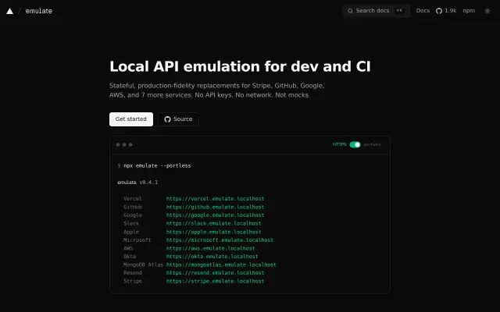The width and height of the screenshot is (500, 312).
Task: Open the https://mongoatlas.emulate.localhost link
Action: (221, 264)
